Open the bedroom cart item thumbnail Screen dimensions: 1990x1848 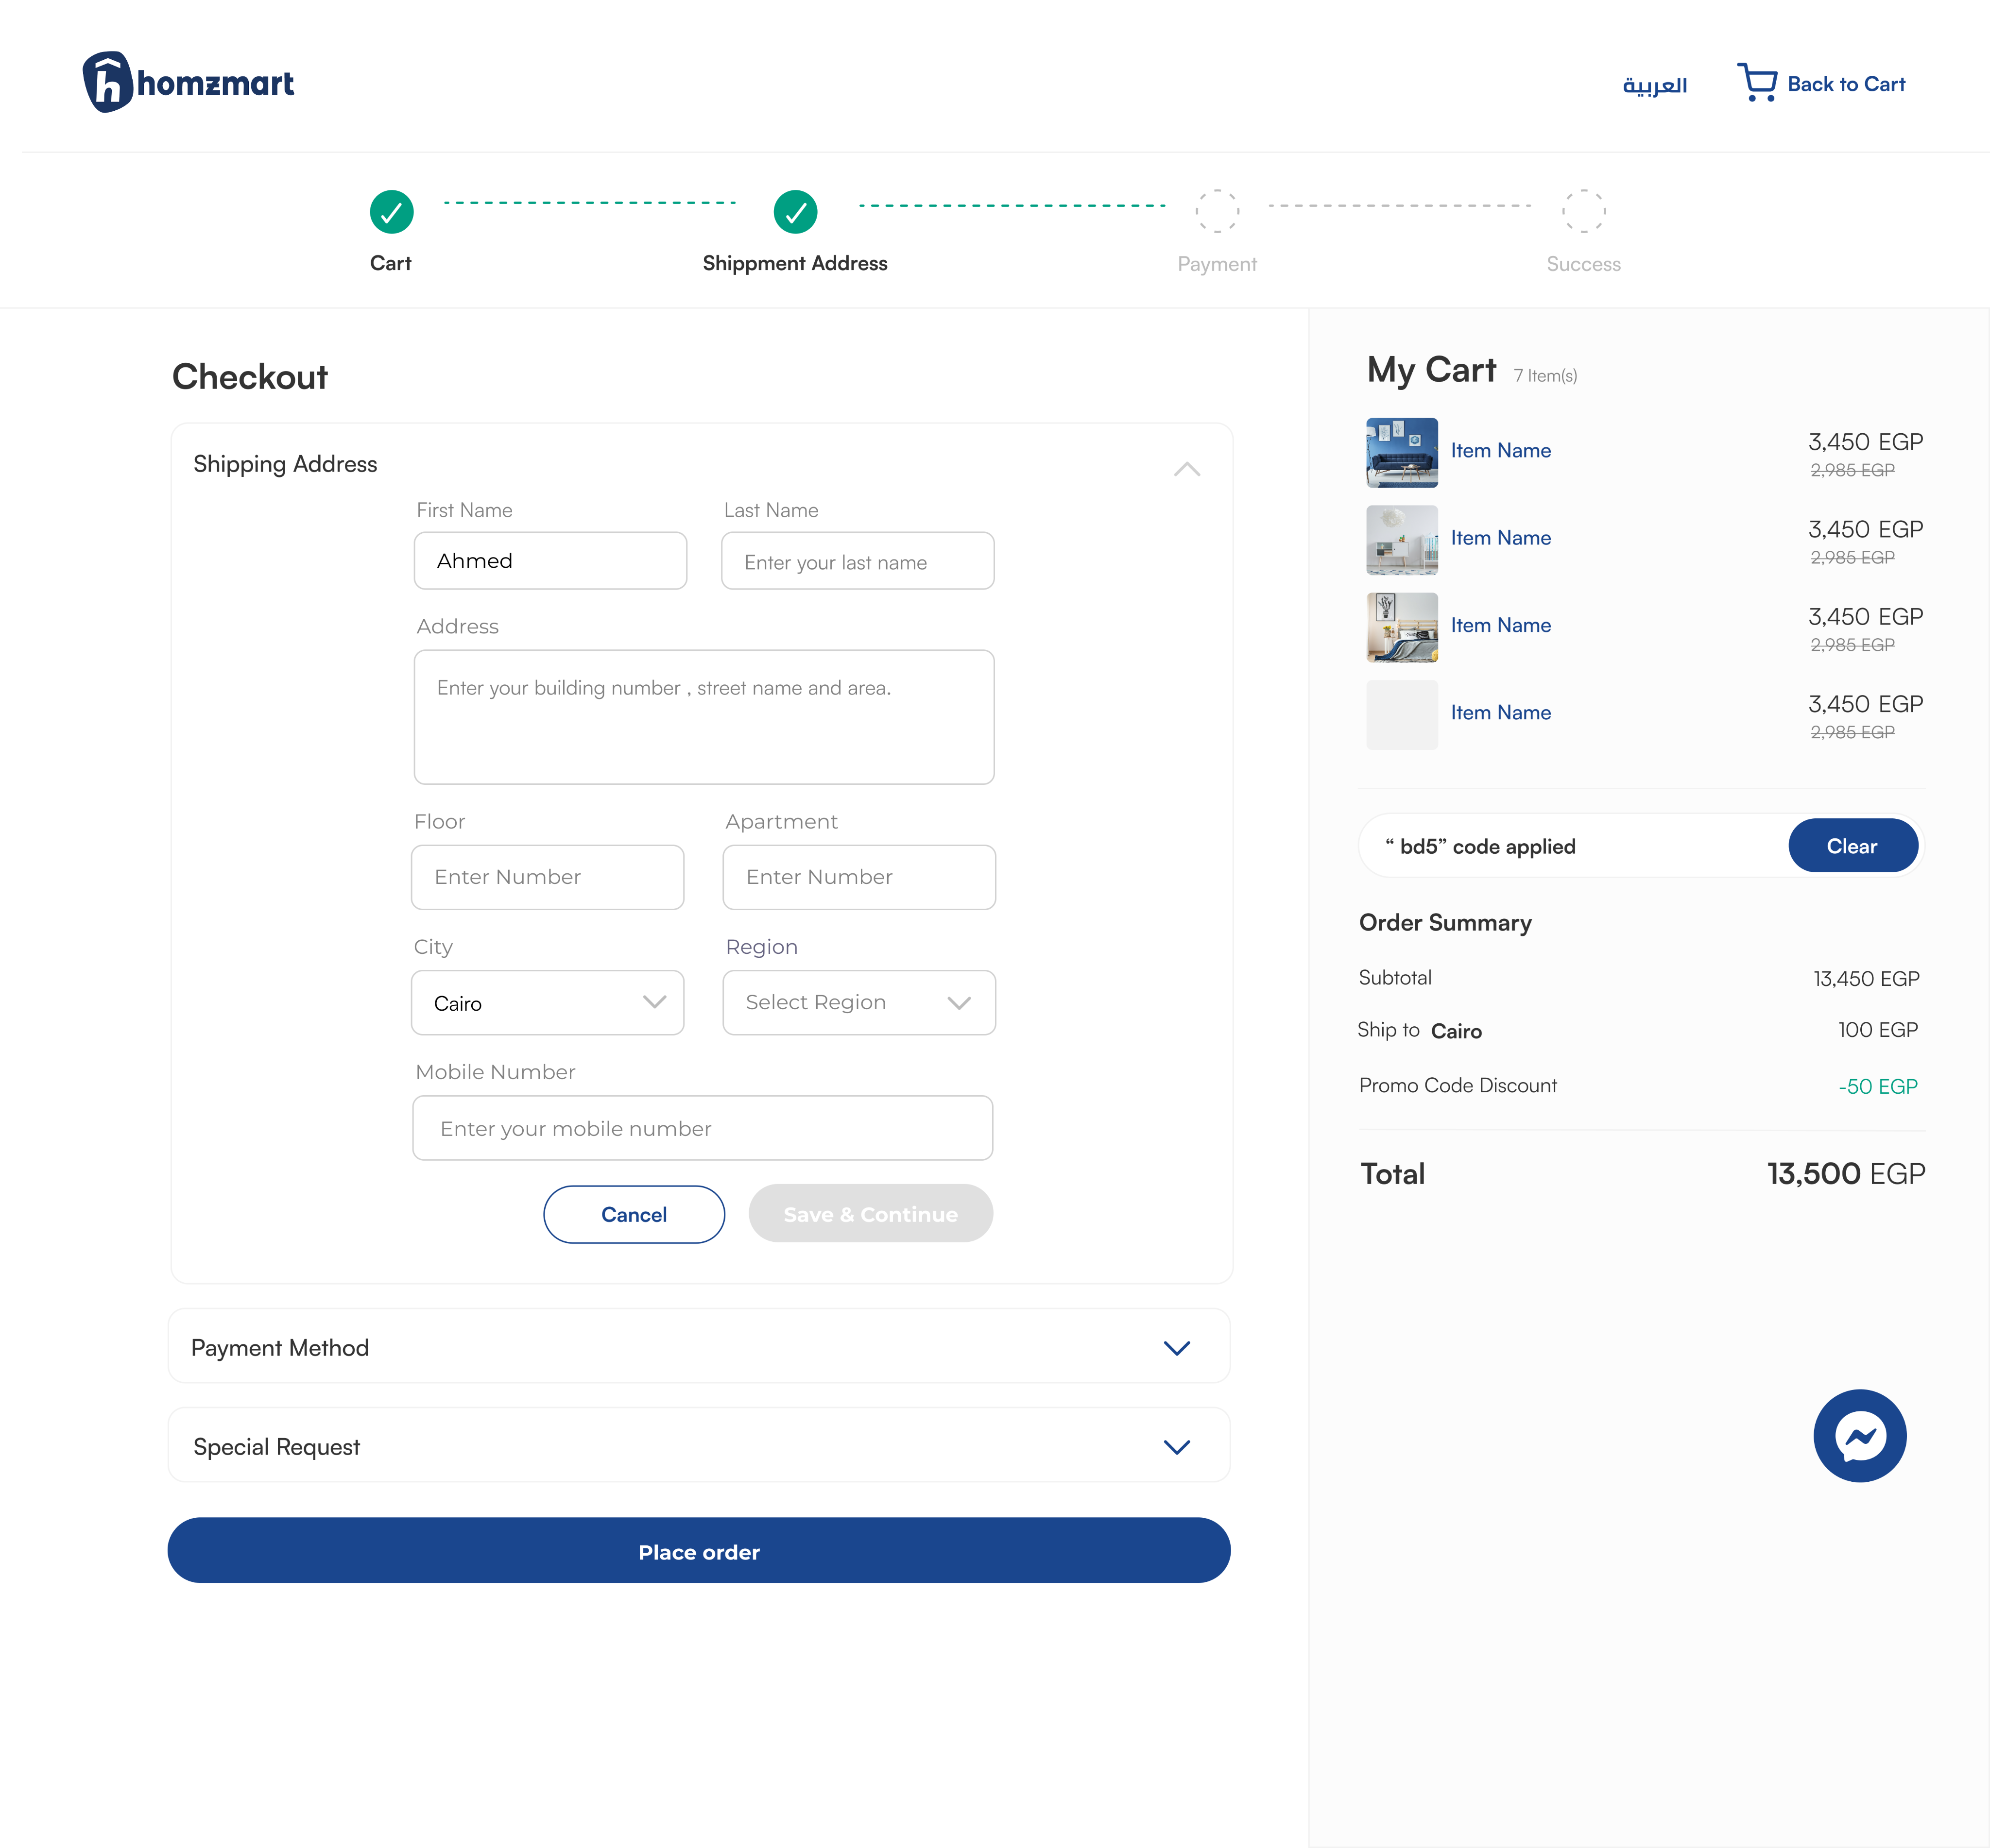[x=1402, y=628]
